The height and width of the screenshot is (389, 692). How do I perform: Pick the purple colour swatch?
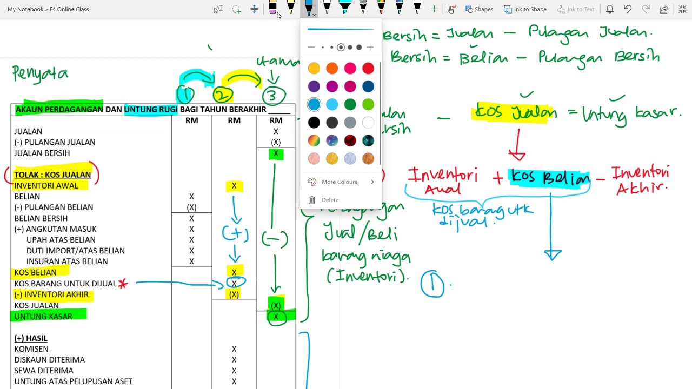point(314,86)
